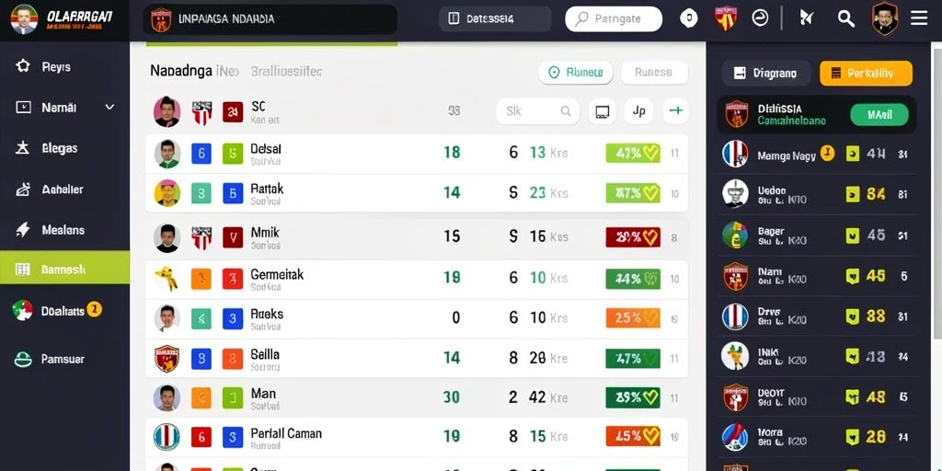Toggle the 47% heart badge on Delsal row
This screenshot has height=471, width=942.
(x=633, y=153)
